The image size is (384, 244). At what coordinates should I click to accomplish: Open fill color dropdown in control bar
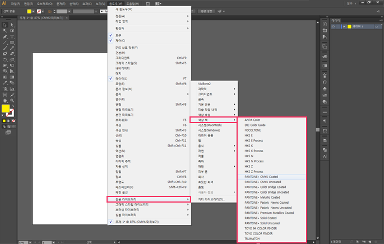pos(33,11)
